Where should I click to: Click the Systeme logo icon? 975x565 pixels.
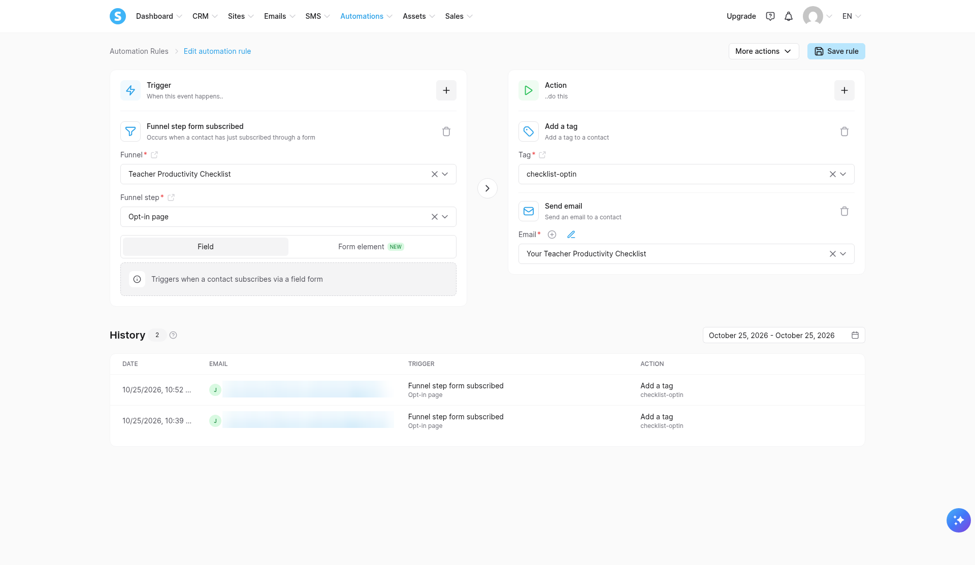click(118, 16)
